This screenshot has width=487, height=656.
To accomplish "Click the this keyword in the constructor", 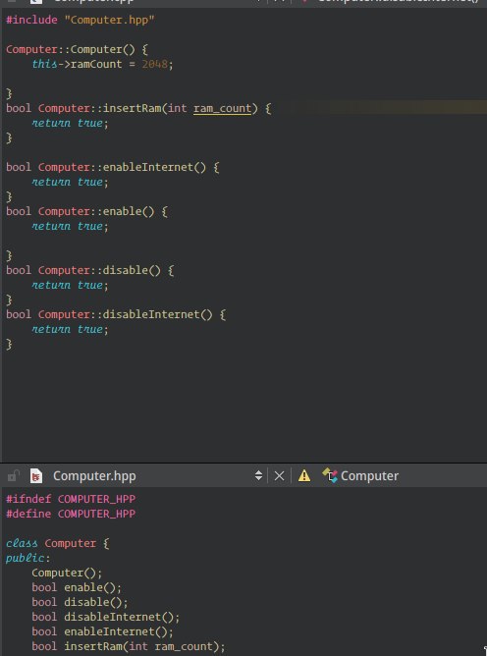I will pos(45,64).
